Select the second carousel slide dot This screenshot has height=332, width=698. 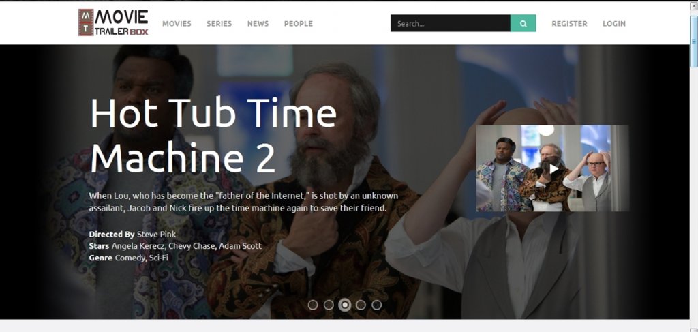(329, 305)
